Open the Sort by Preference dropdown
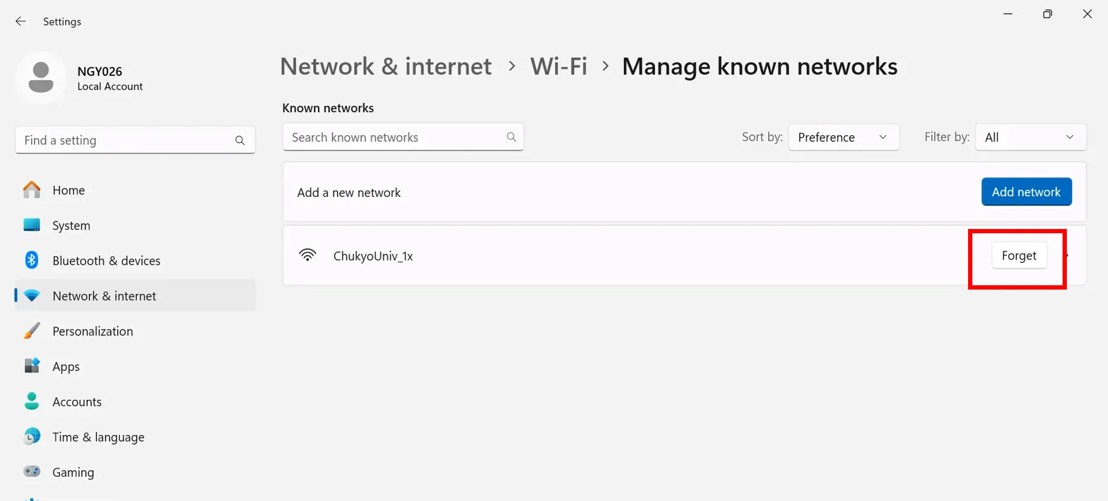The width and height of the screenshot is (1108, 501). click(x=843, y=138)
